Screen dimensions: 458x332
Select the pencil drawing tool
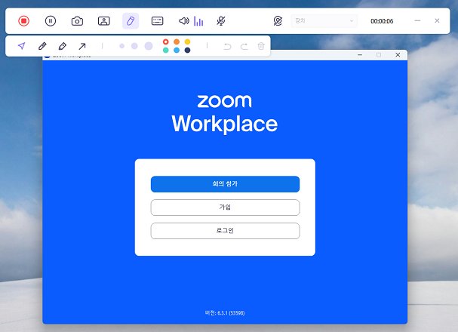[x=42, y=46]
